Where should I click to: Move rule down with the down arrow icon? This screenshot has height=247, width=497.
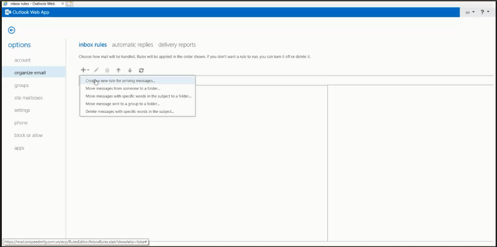click(130, 70)
